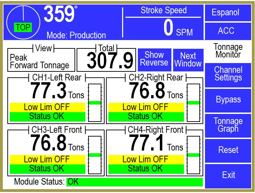Go to Next Window
This screenshot has height=193, width=255.
tap(188, 60)
